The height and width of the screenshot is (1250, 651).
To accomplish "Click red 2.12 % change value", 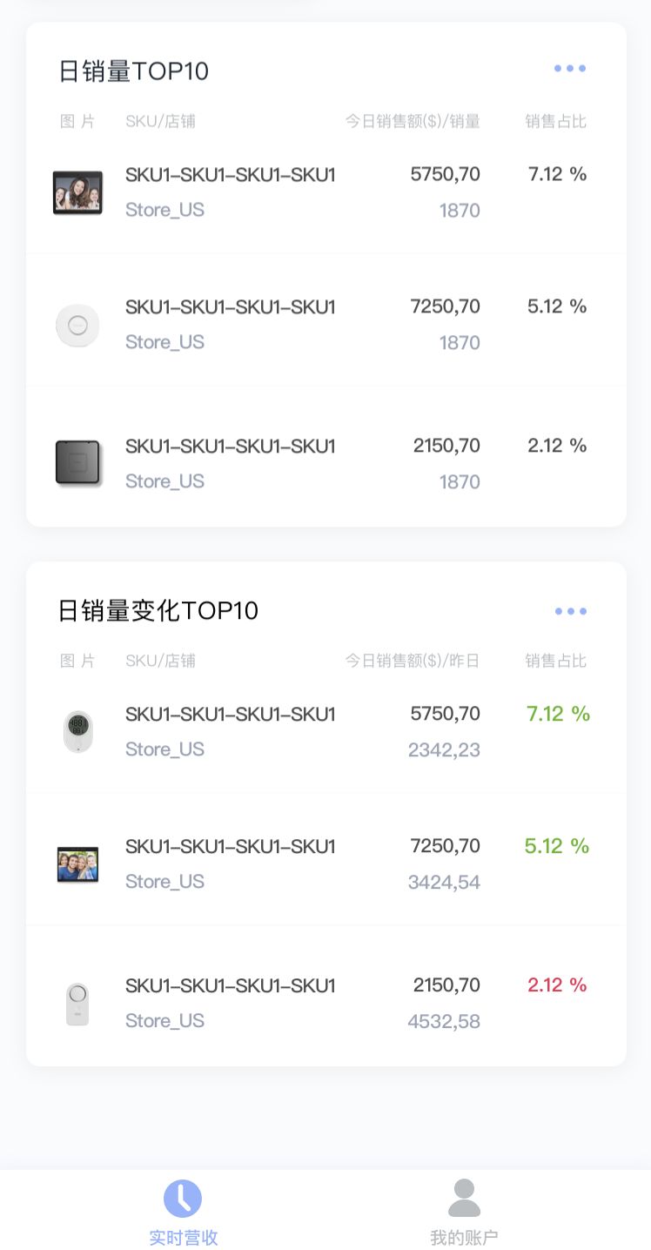I will tap(557, 985).
